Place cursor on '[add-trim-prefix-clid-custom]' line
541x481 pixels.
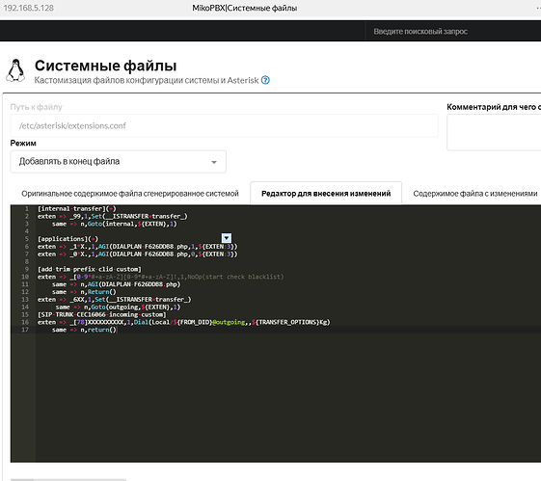90,269
